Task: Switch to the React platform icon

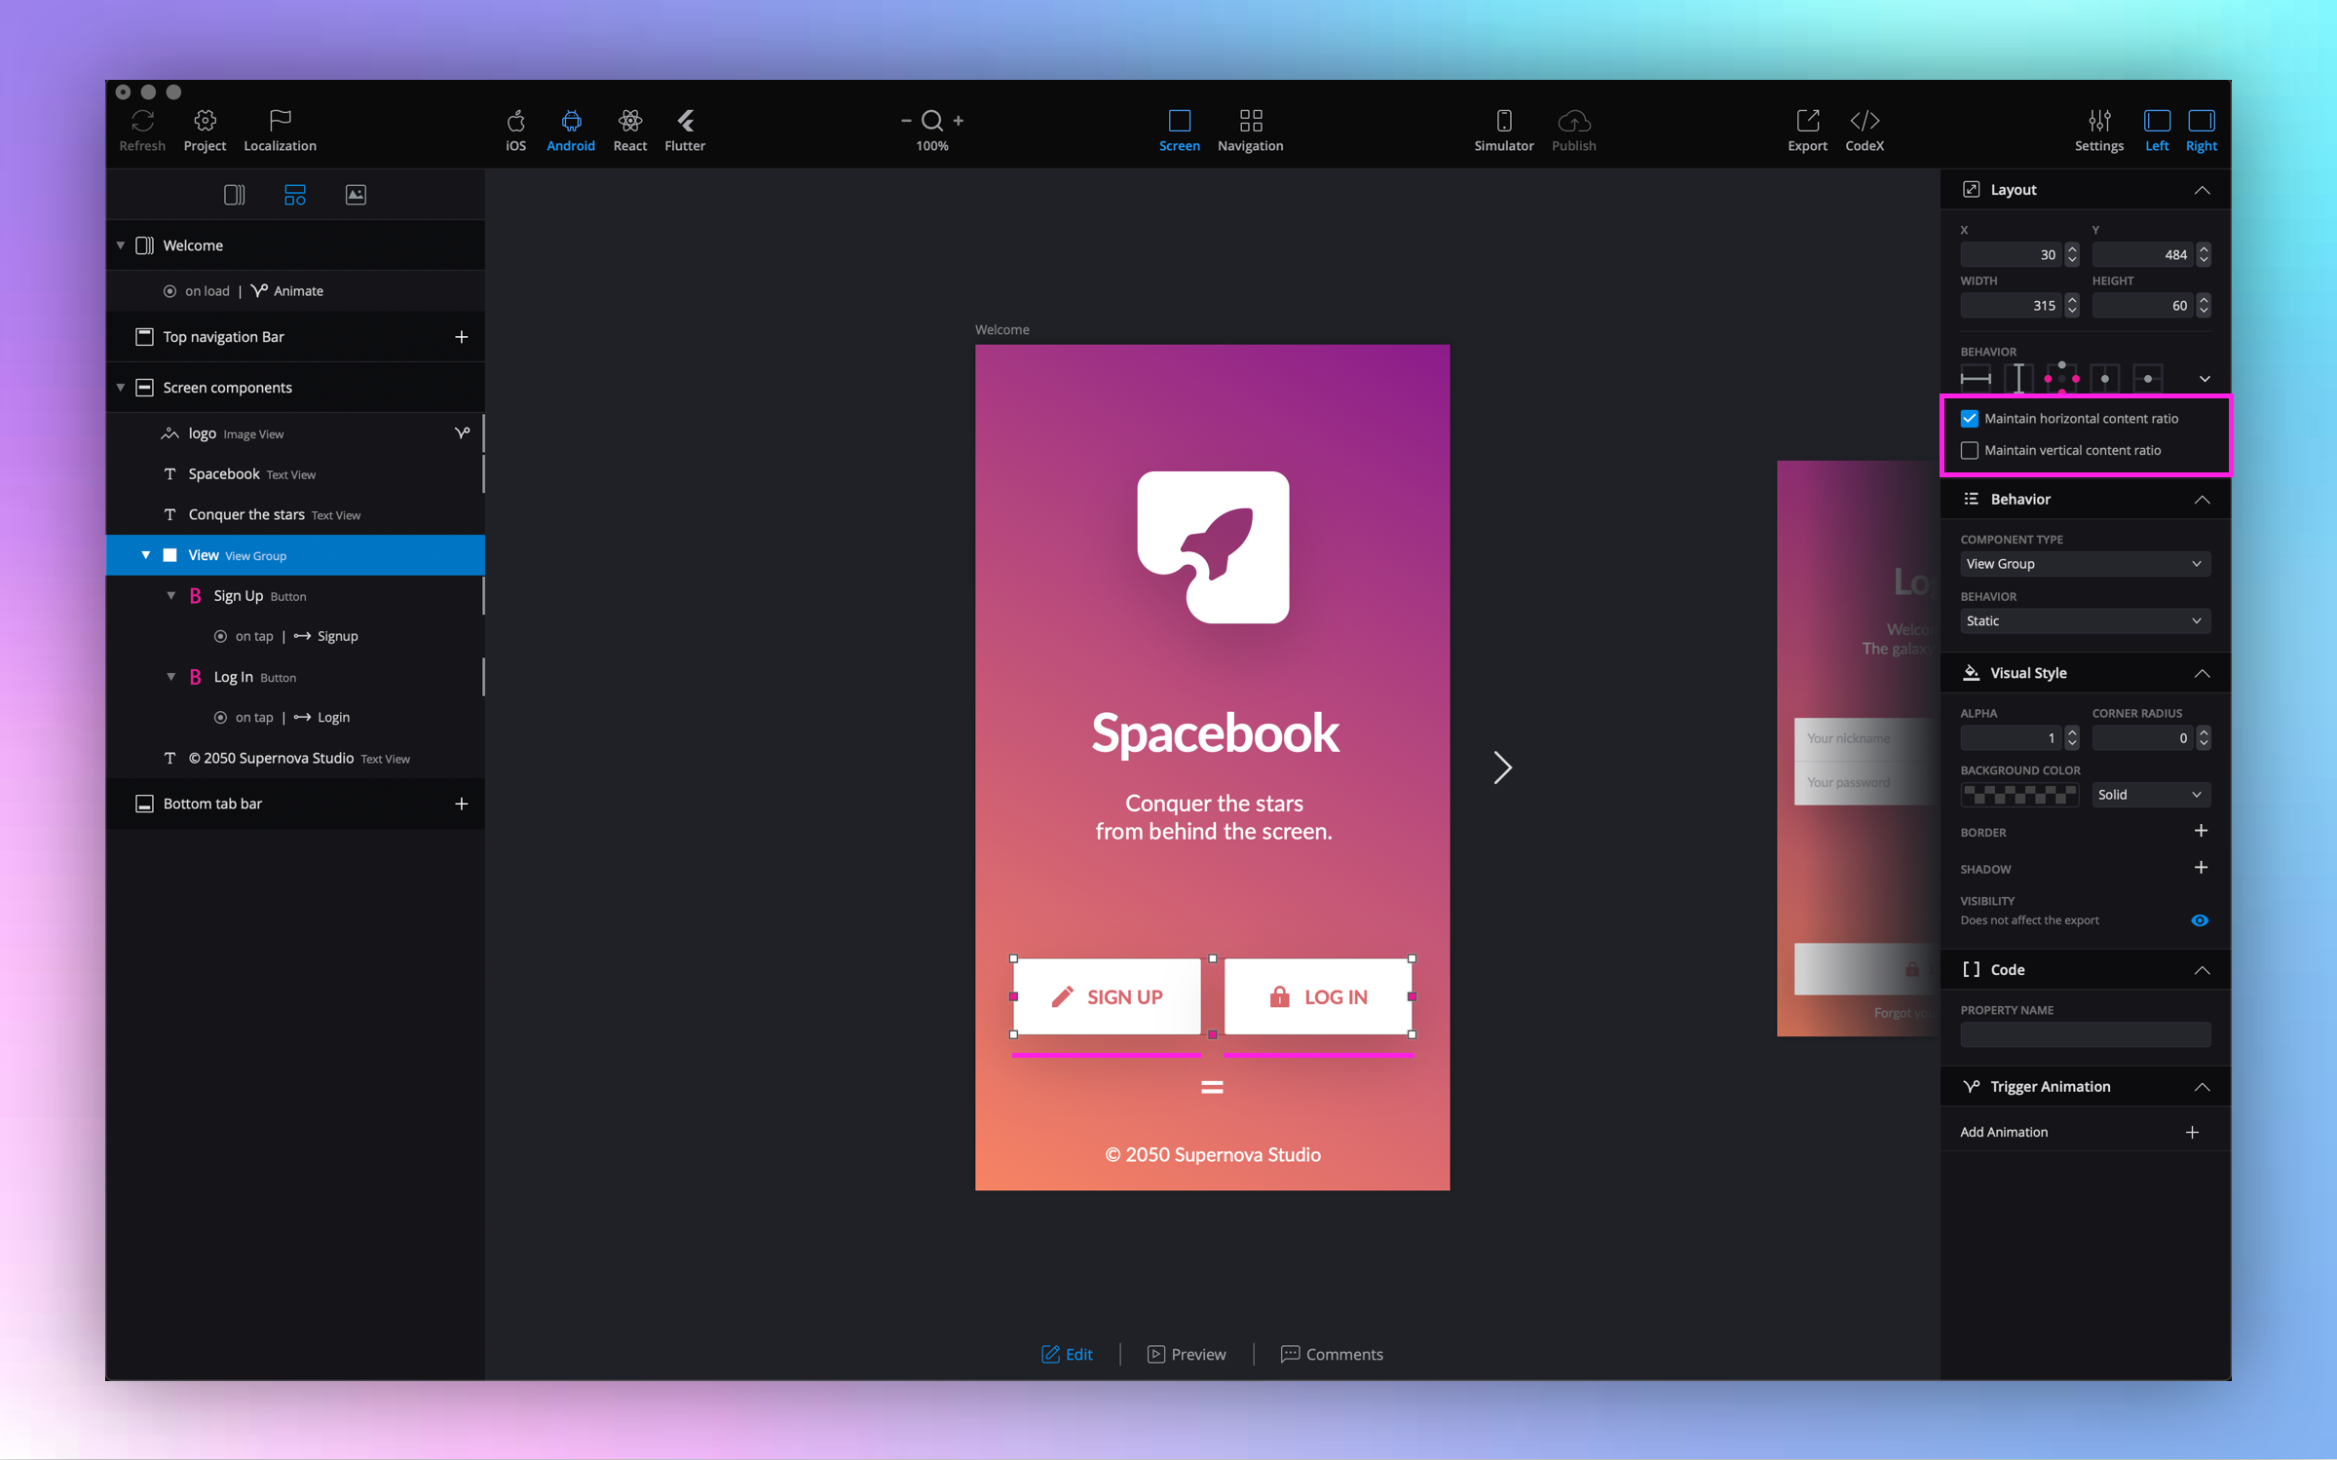Action: (x=629, y=122)
